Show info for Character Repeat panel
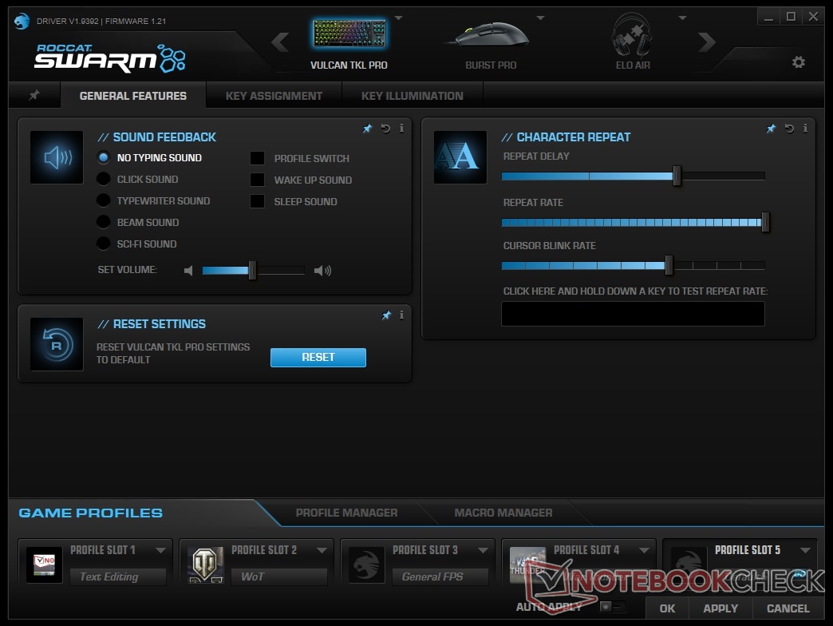The image size is (833, 626). click(805, 128)
